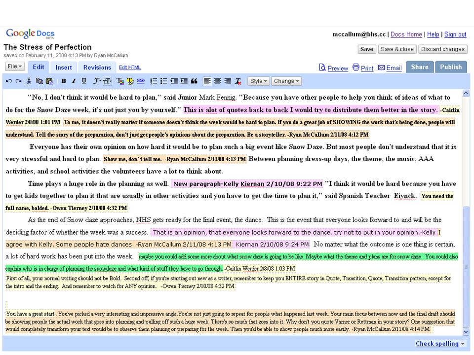Copy the selected text
Image resolution: width=474 pixels, height=355 pixels.
39,81
